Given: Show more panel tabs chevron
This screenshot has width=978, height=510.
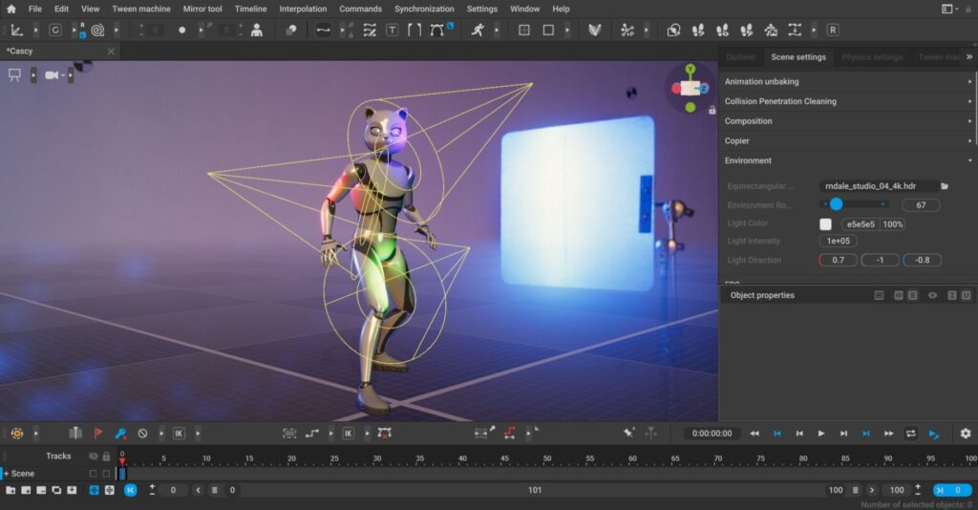Looking at the screenshot, I should point(969,56).
